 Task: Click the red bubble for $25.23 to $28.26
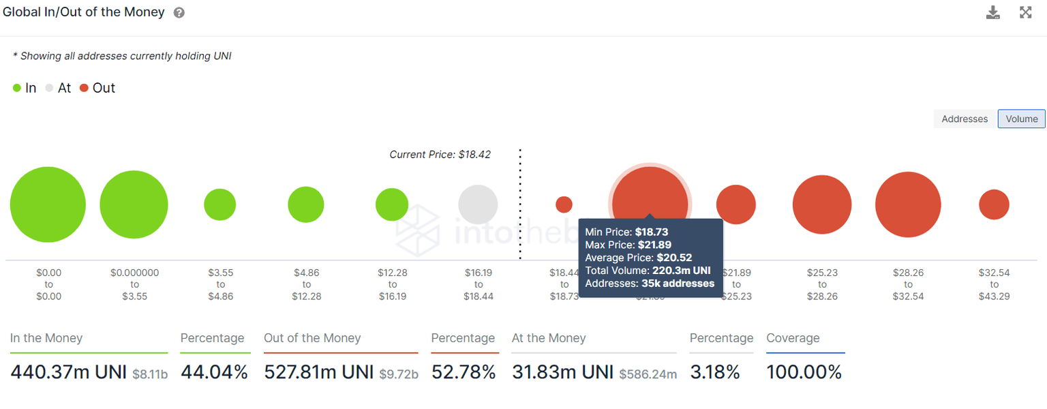822,204
